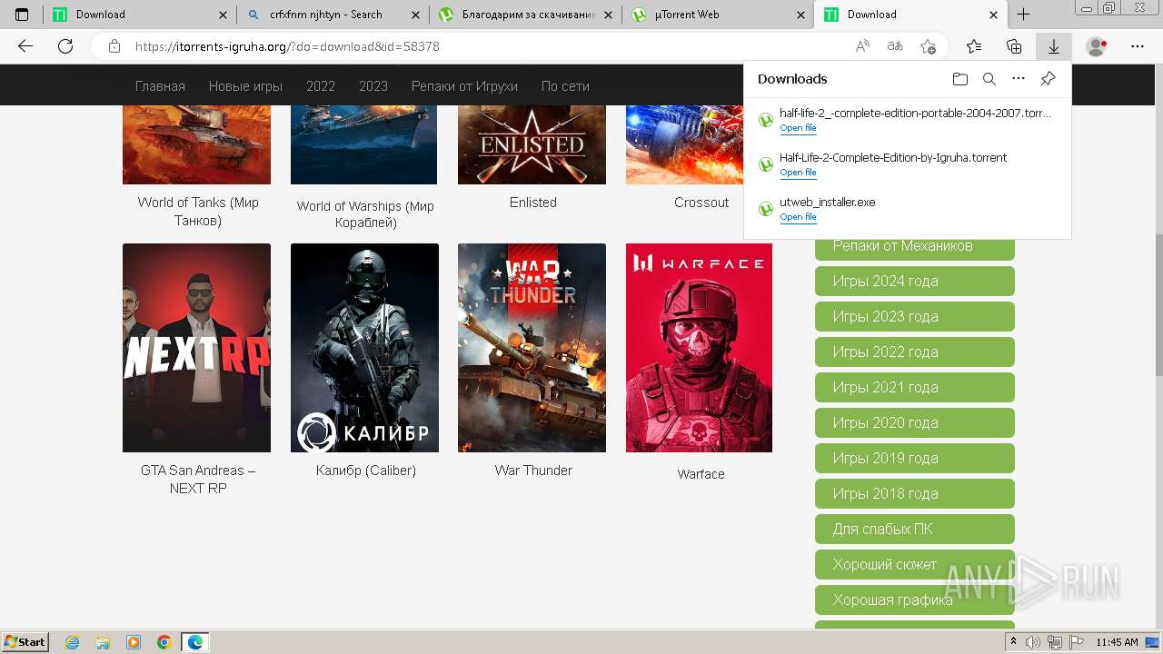Click Игры 2023 года category button

tap(914, 316)
